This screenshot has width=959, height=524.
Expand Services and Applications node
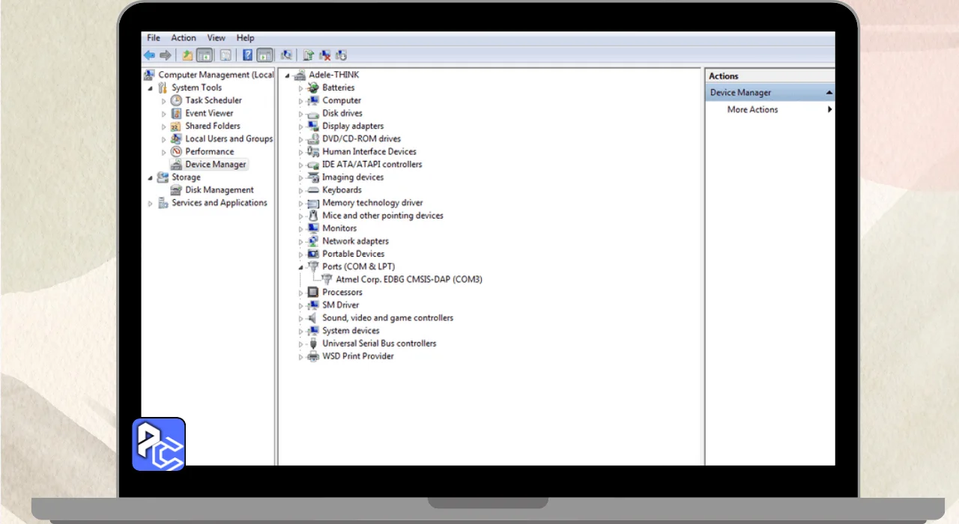[x=151, y=204]
